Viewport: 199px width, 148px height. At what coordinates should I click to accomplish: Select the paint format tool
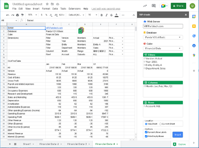pos(22,15)
